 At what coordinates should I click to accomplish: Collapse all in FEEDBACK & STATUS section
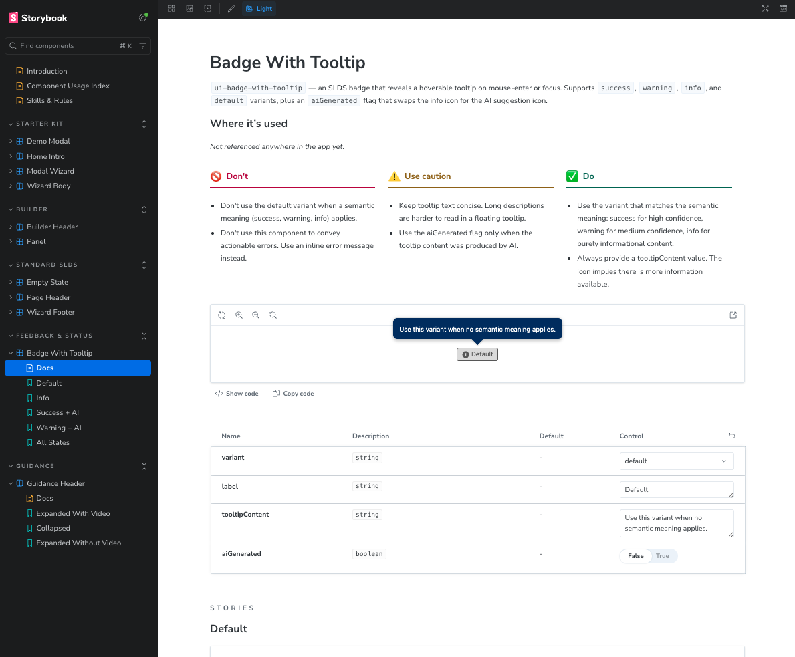(144, 336)
